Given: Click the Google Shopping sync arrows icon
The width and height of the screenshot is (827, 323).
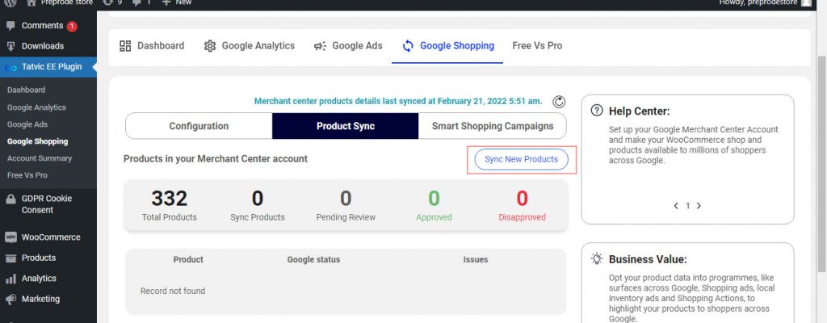Looking at the screenshot, I should [x=408, y=46].
